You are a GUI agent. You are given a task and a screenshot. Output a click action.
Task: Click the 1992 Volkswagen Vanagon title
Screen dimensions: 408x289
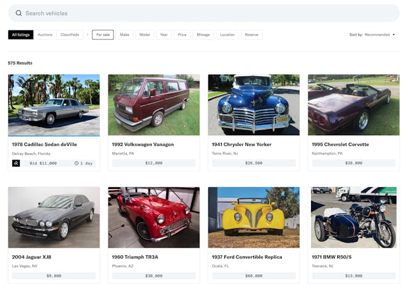coord(143,144)
